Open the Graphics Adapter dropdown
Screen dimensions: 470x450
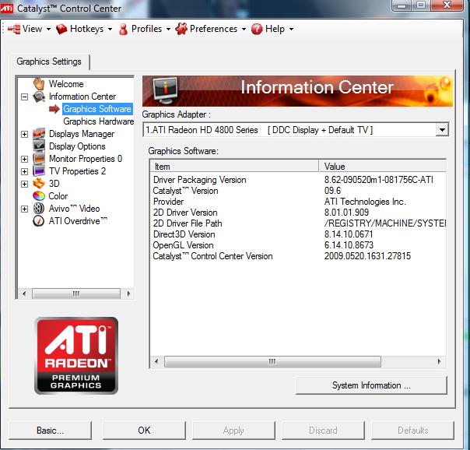click(442, 130)
